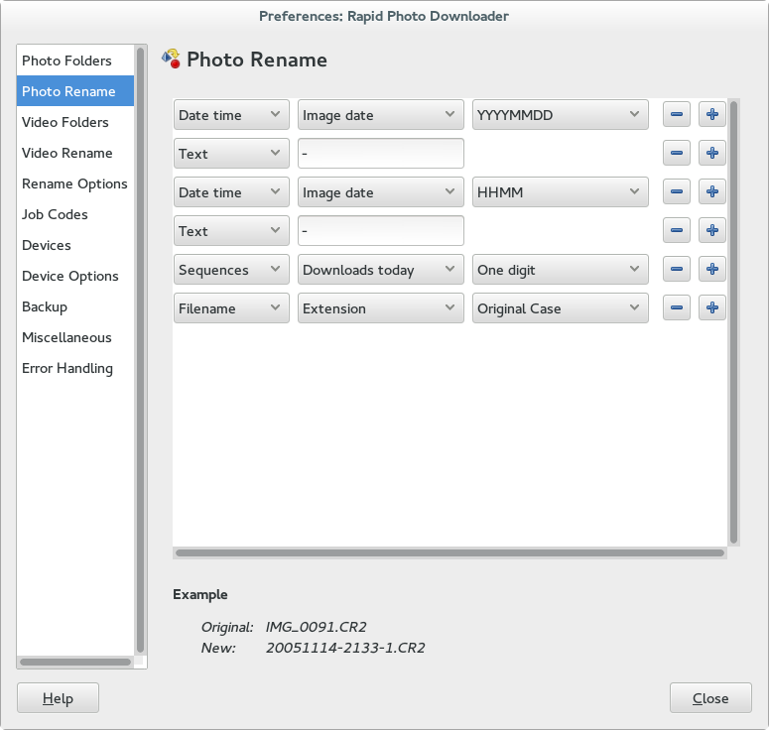Remove the first Text dash row
This screenshot has width=769, height=730.
click(677, 153)
